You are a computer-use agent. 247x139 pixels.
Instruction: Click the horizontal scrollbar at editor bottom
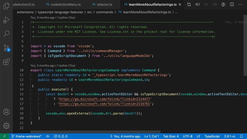[95, 132]
